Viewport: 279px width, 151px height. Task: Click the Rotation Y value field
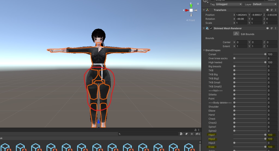click(x=257, y=19)
